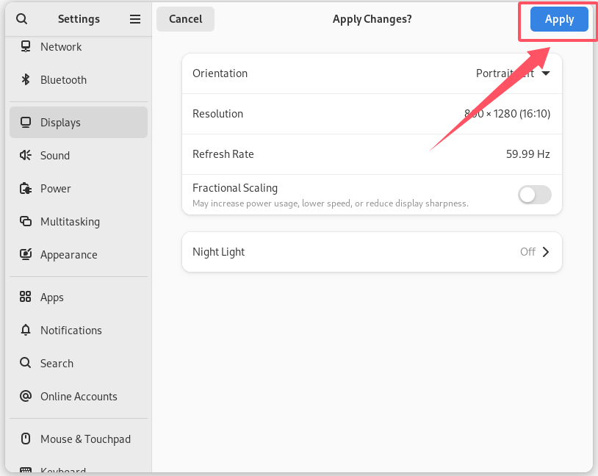Screen dimensions: 598x476
Task: Click the Apply Changes? title
Action: [x=372, y=19]
